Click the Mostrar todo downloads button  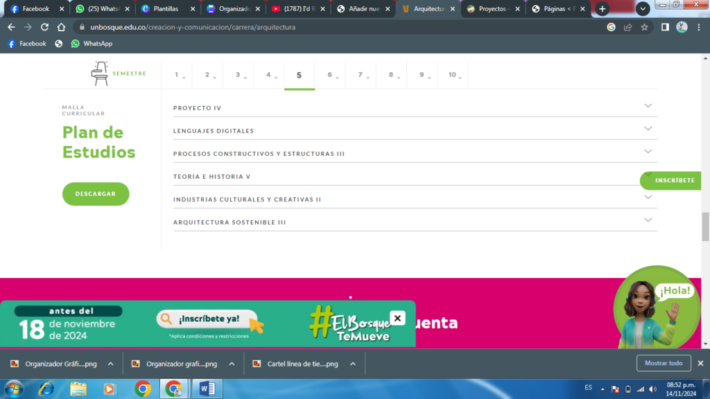pos(664,363)
